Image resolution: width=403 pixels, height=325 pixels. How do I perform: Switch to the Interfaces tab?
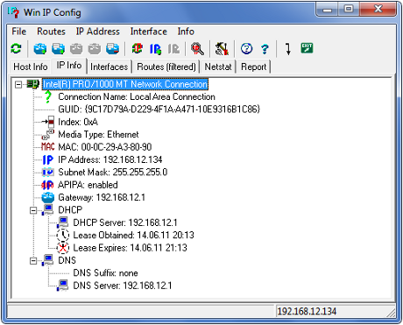110,67
